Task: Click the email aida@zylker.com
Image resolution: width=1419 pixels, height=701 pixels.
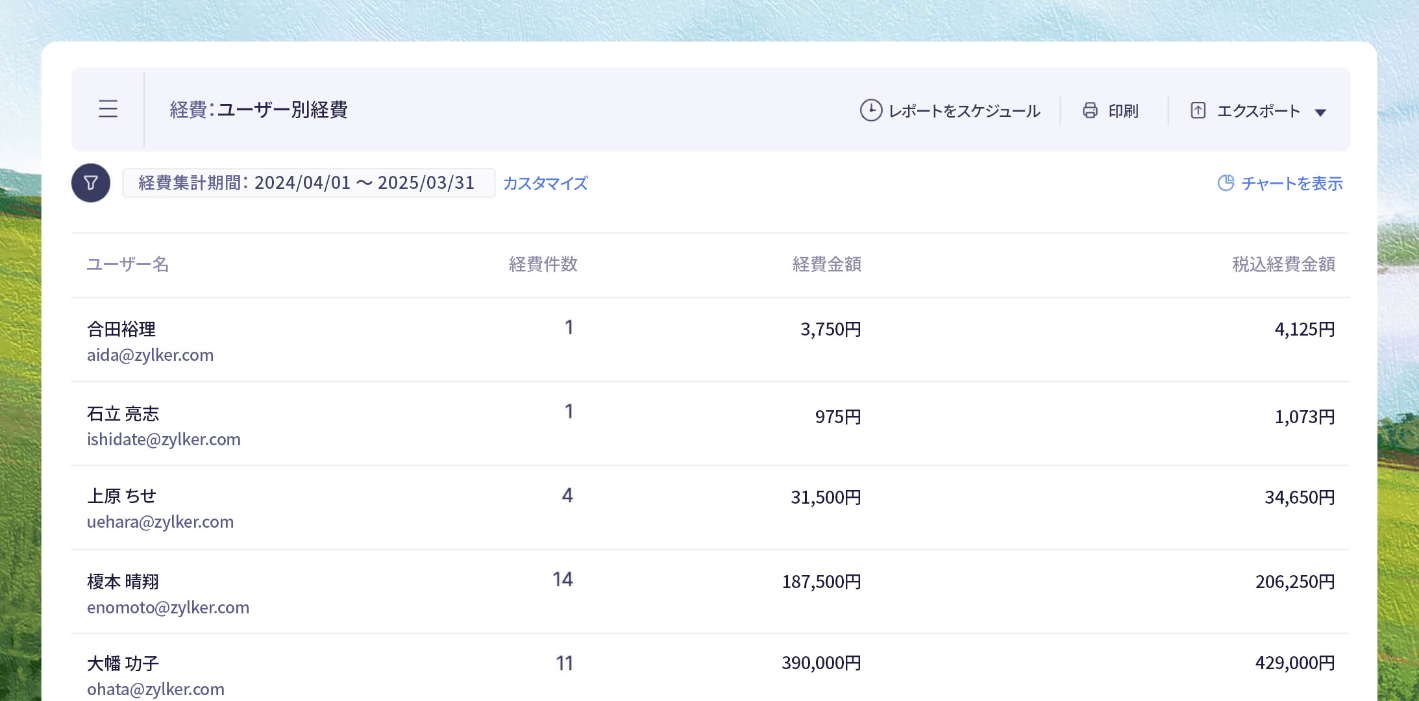Action: point(151,354)
